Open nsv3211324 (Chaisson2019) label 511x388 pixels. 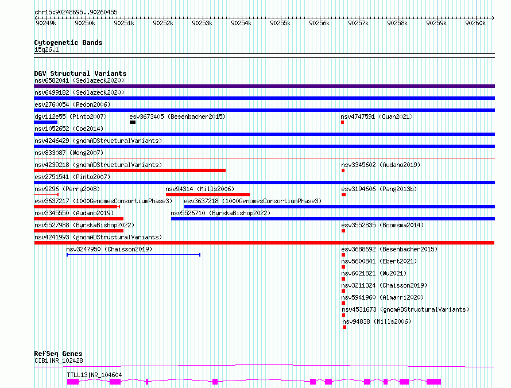[x=384, y=285]
